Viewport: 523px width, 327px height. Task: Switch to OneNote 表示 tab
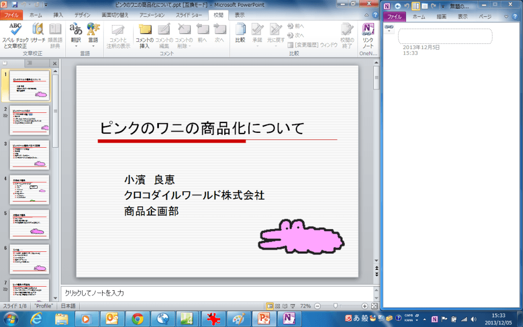[462, 17]
